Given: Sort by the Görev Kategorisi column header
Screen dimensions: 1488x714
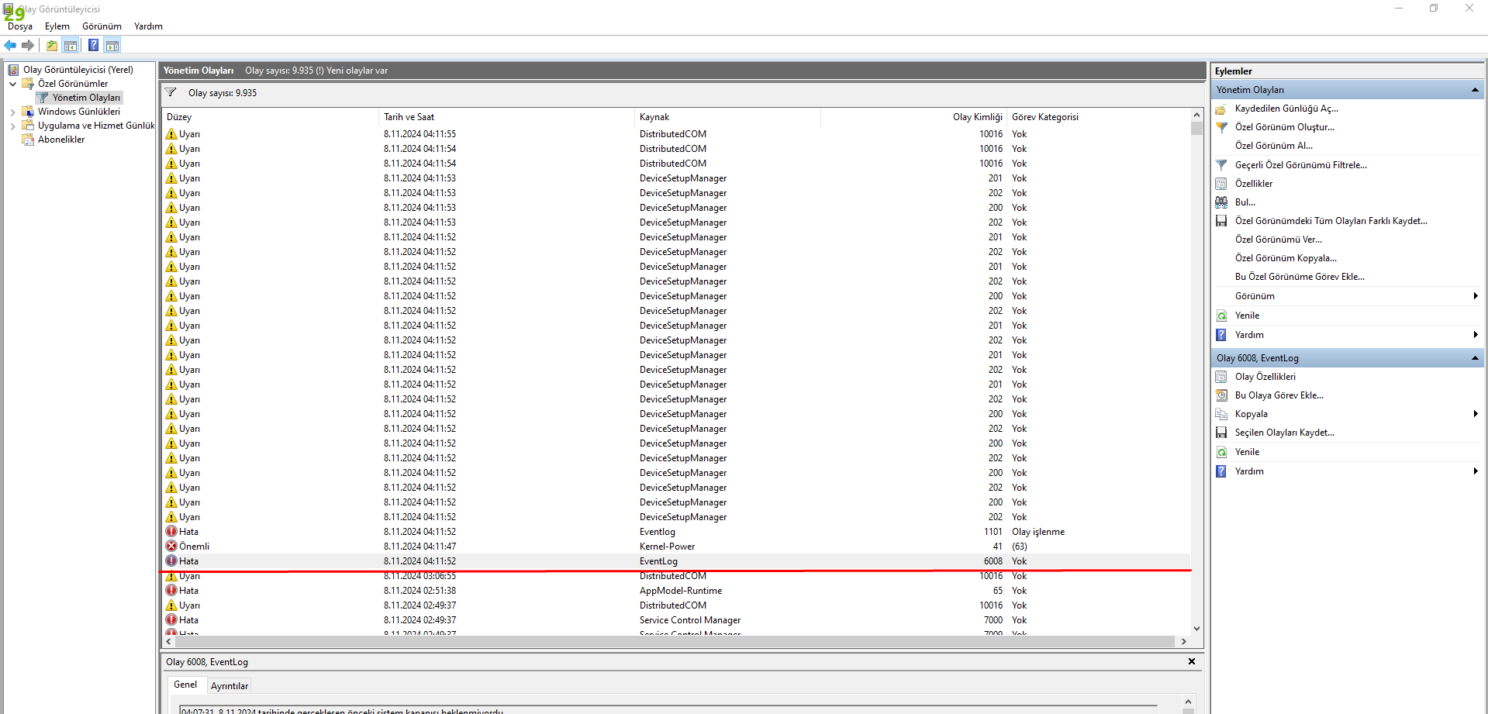Looking at the screenshot, I should pos(1099,117).
